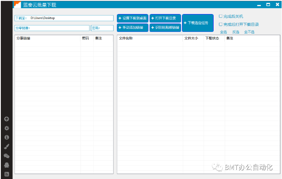Click the upload arrow icon in sidebar
This screenshot has height=179, width=282.
pyautogui.click(x=6, y=119)
